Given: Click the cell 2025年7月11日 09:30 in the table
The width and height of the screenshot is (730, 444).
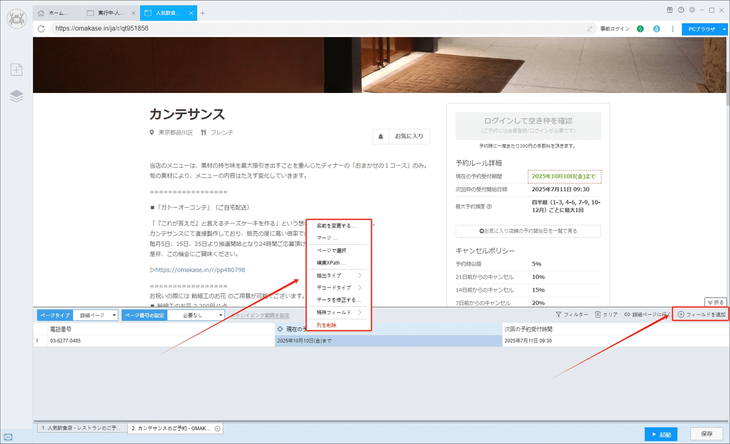Looking at the screenshot, I should [614, 341].
